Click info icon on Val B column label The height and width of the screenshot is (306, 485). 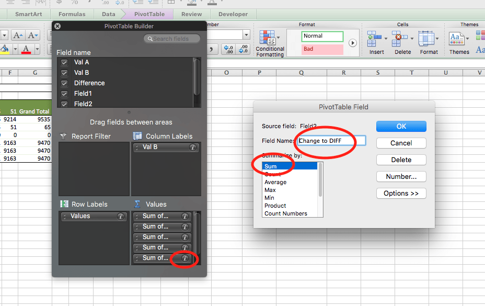point(193,148)
